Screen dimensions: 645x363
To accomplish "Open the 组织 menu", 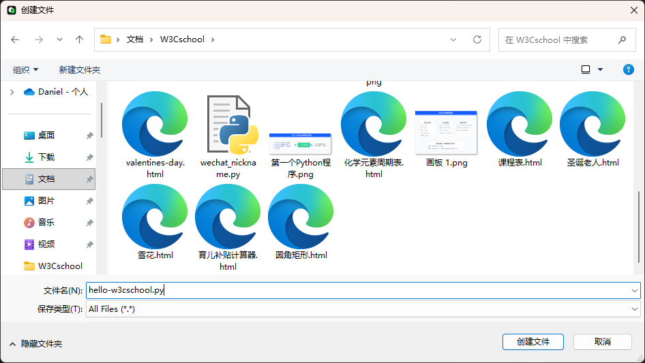I will coord(25,70).
